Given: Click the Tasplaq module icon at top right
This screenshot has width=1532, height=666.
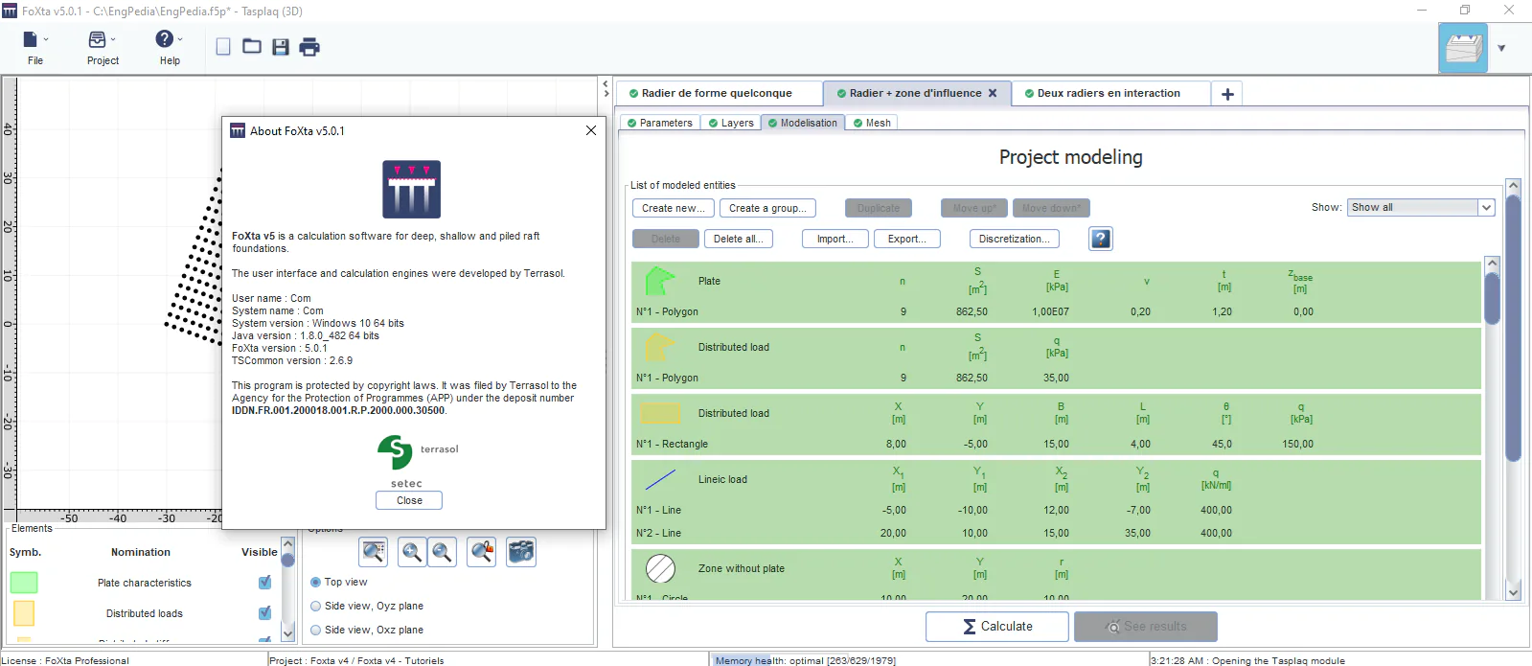Looking at the screenshot, I should click(x=1463, y=48).
